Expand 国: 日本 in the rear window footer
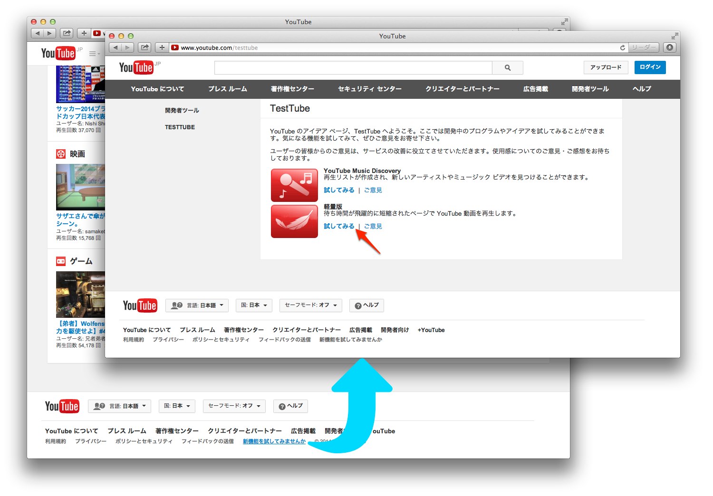Screen dimensions: 713x496 click(x=177, y=406)
